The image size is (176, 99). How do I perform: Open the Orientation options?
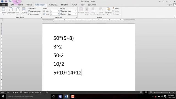(x=11, y=11)
